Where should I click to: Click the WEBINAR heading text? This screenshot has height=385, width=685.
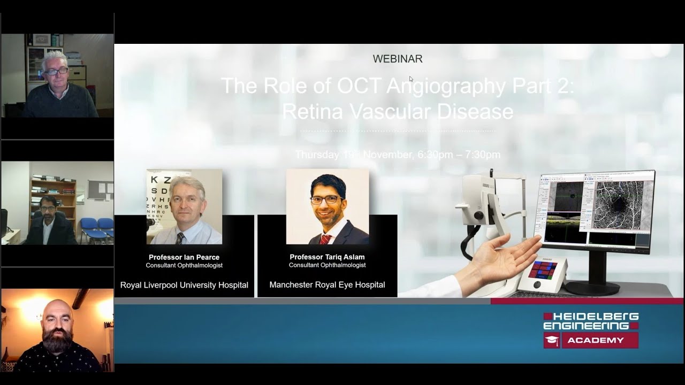click(398, 59)
